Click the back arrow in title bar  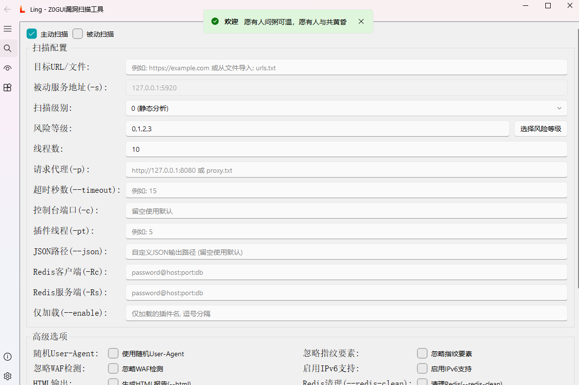click(x=7, y=9)
